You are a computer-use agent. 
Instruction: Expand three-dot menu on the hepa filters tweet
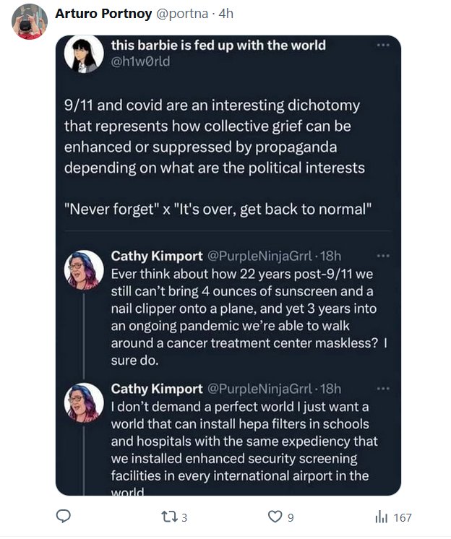tap(383, 388)
